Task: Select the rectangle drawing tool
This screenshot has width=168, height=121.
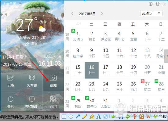Action: click(64, 117)
